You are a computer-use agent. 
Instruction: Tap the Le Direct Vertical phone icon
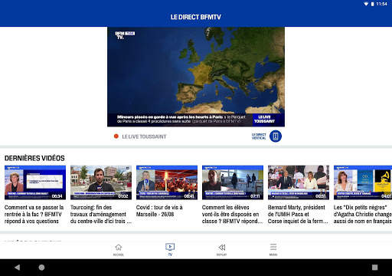click(x=276, y=136)
